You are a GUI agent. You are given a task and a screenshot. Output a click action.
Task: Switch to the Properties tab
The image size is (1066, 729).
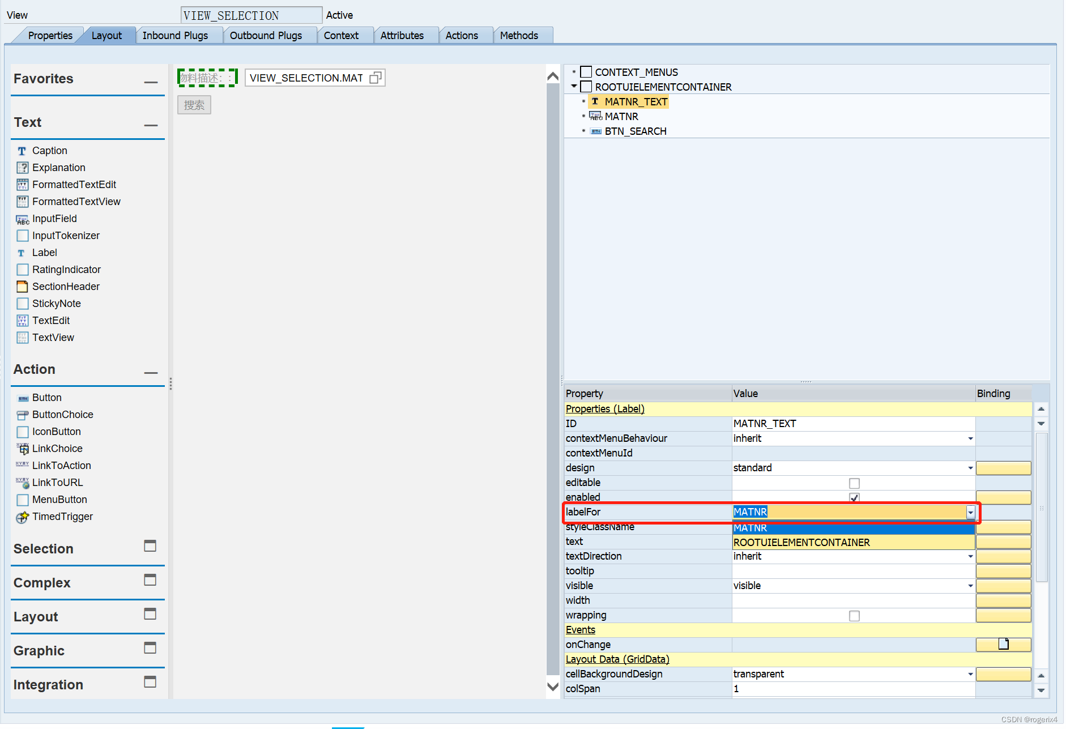click(x=50, y=36)
